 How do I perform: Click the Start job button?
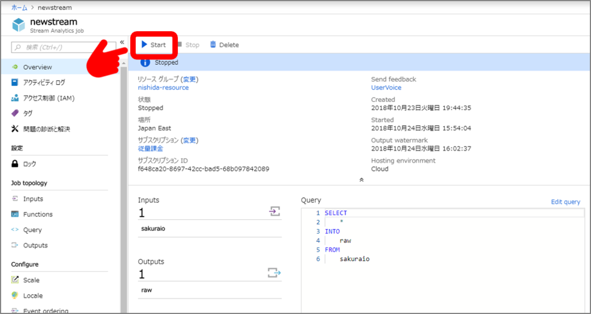pos(154,45)
